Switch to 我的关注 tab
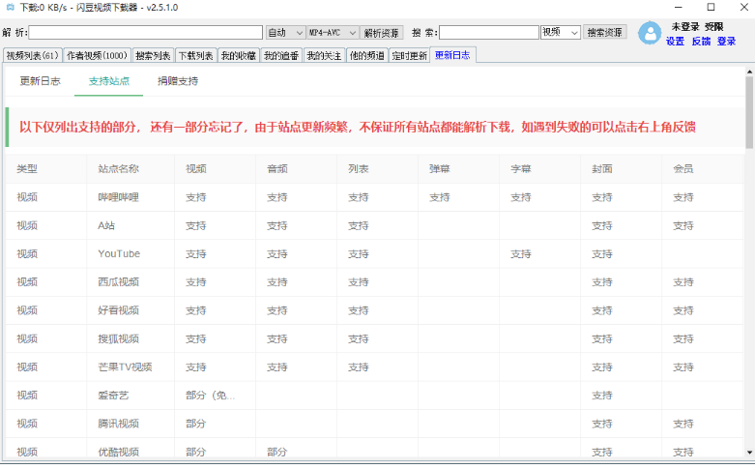Screen dimensions: 755x469 pos(324,56)
